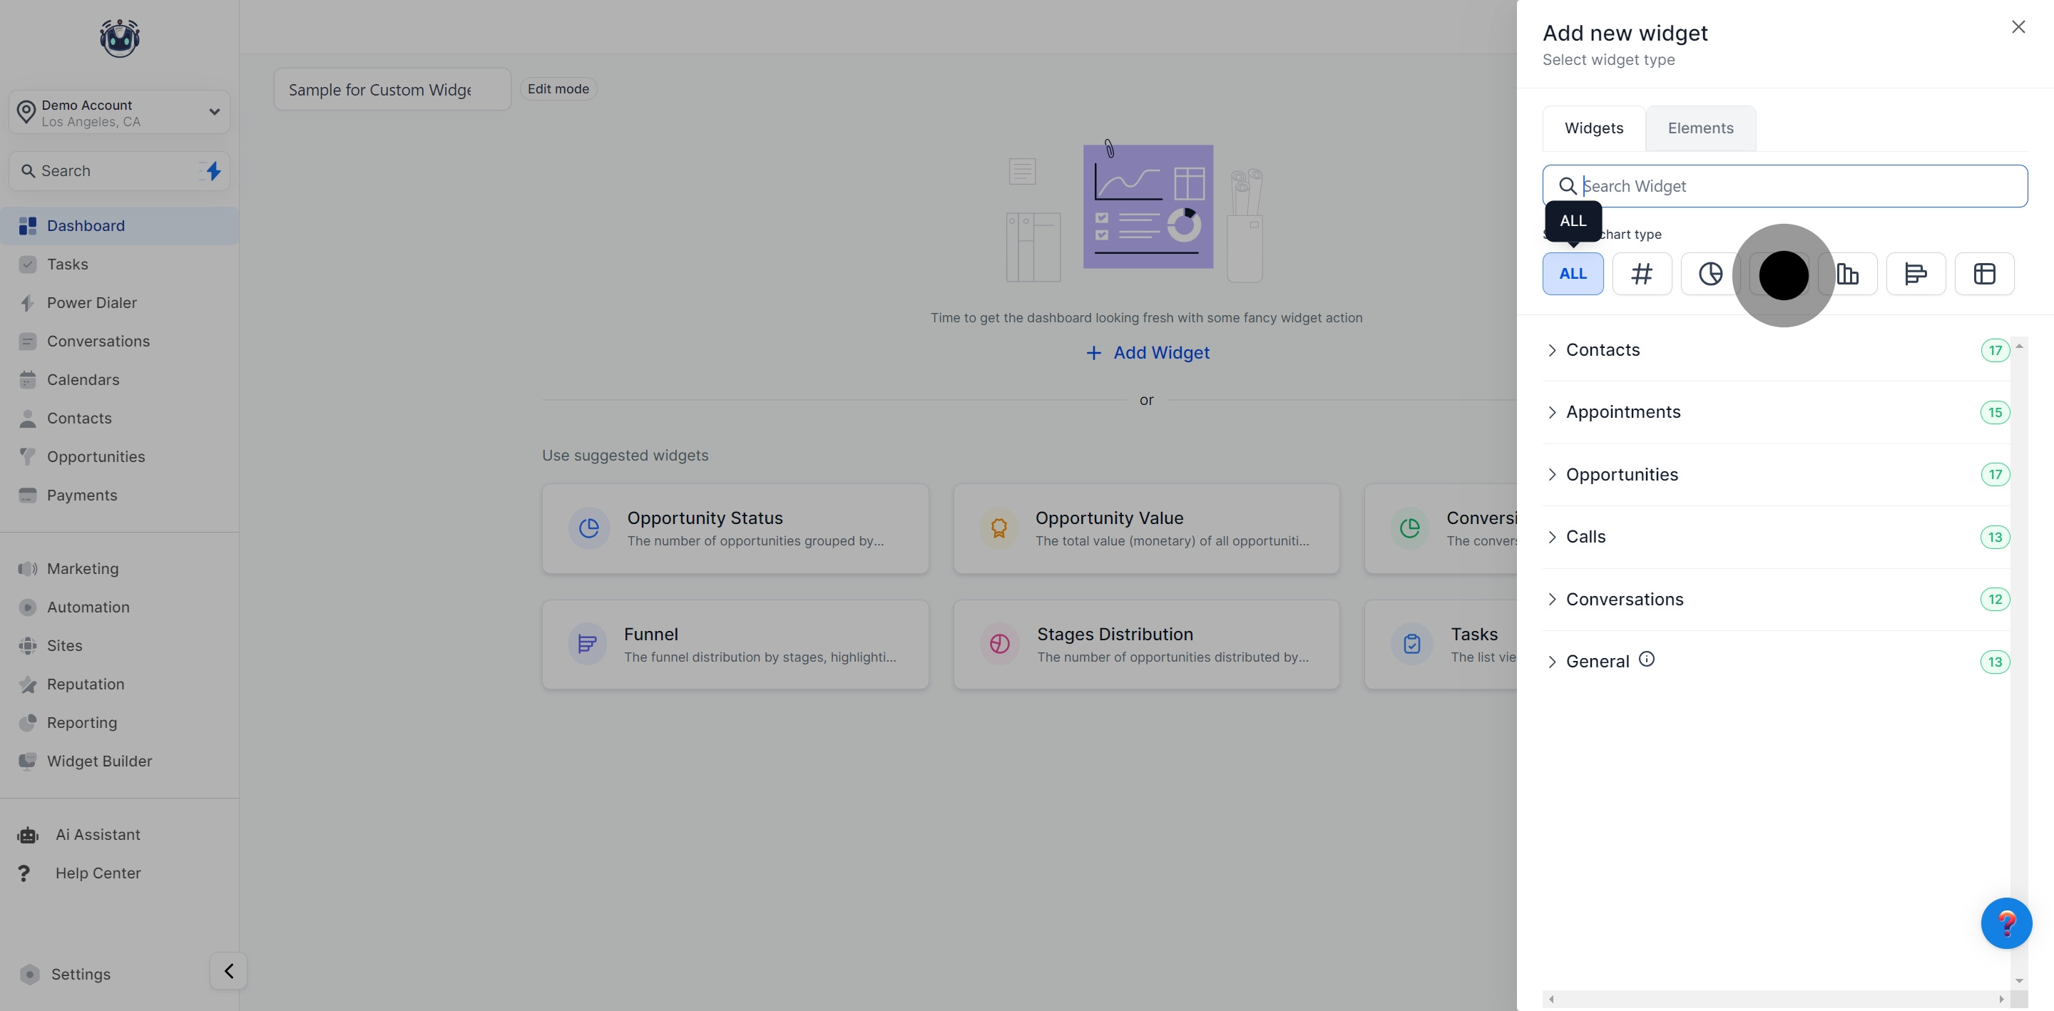
Task: Add the Opportunity Value suggested widget
Action: click(x=1147, y=528)
